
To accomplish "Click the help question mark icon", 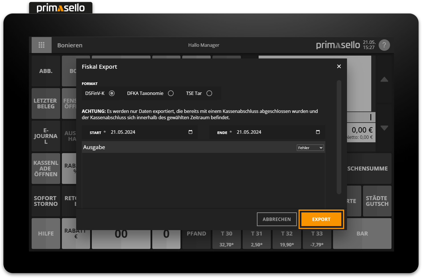I will pos(384,45).
